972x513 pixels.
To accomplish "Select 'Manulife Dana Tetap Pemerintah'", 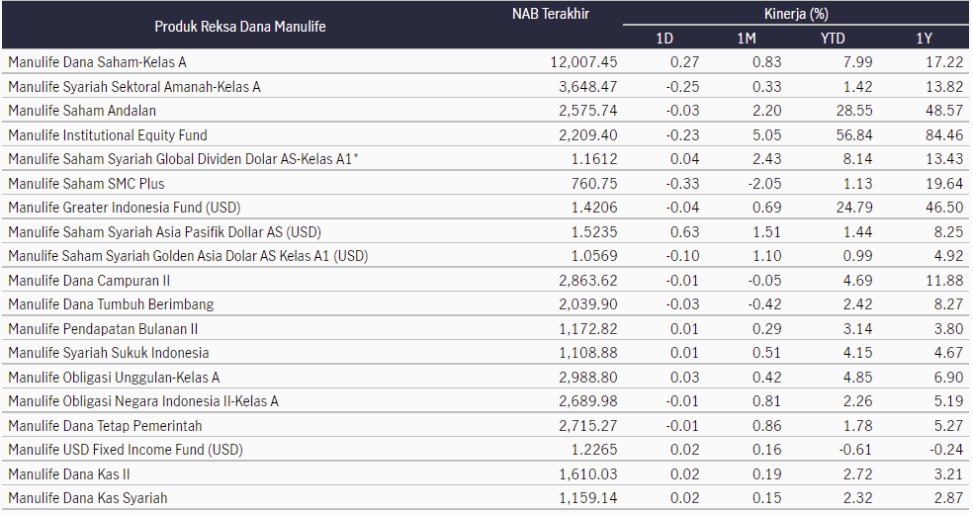I will (105, 426).
